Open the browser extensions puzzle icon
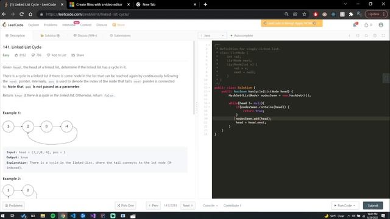The image size is (390, 219). pyautogui.click(x=351, y=14)
